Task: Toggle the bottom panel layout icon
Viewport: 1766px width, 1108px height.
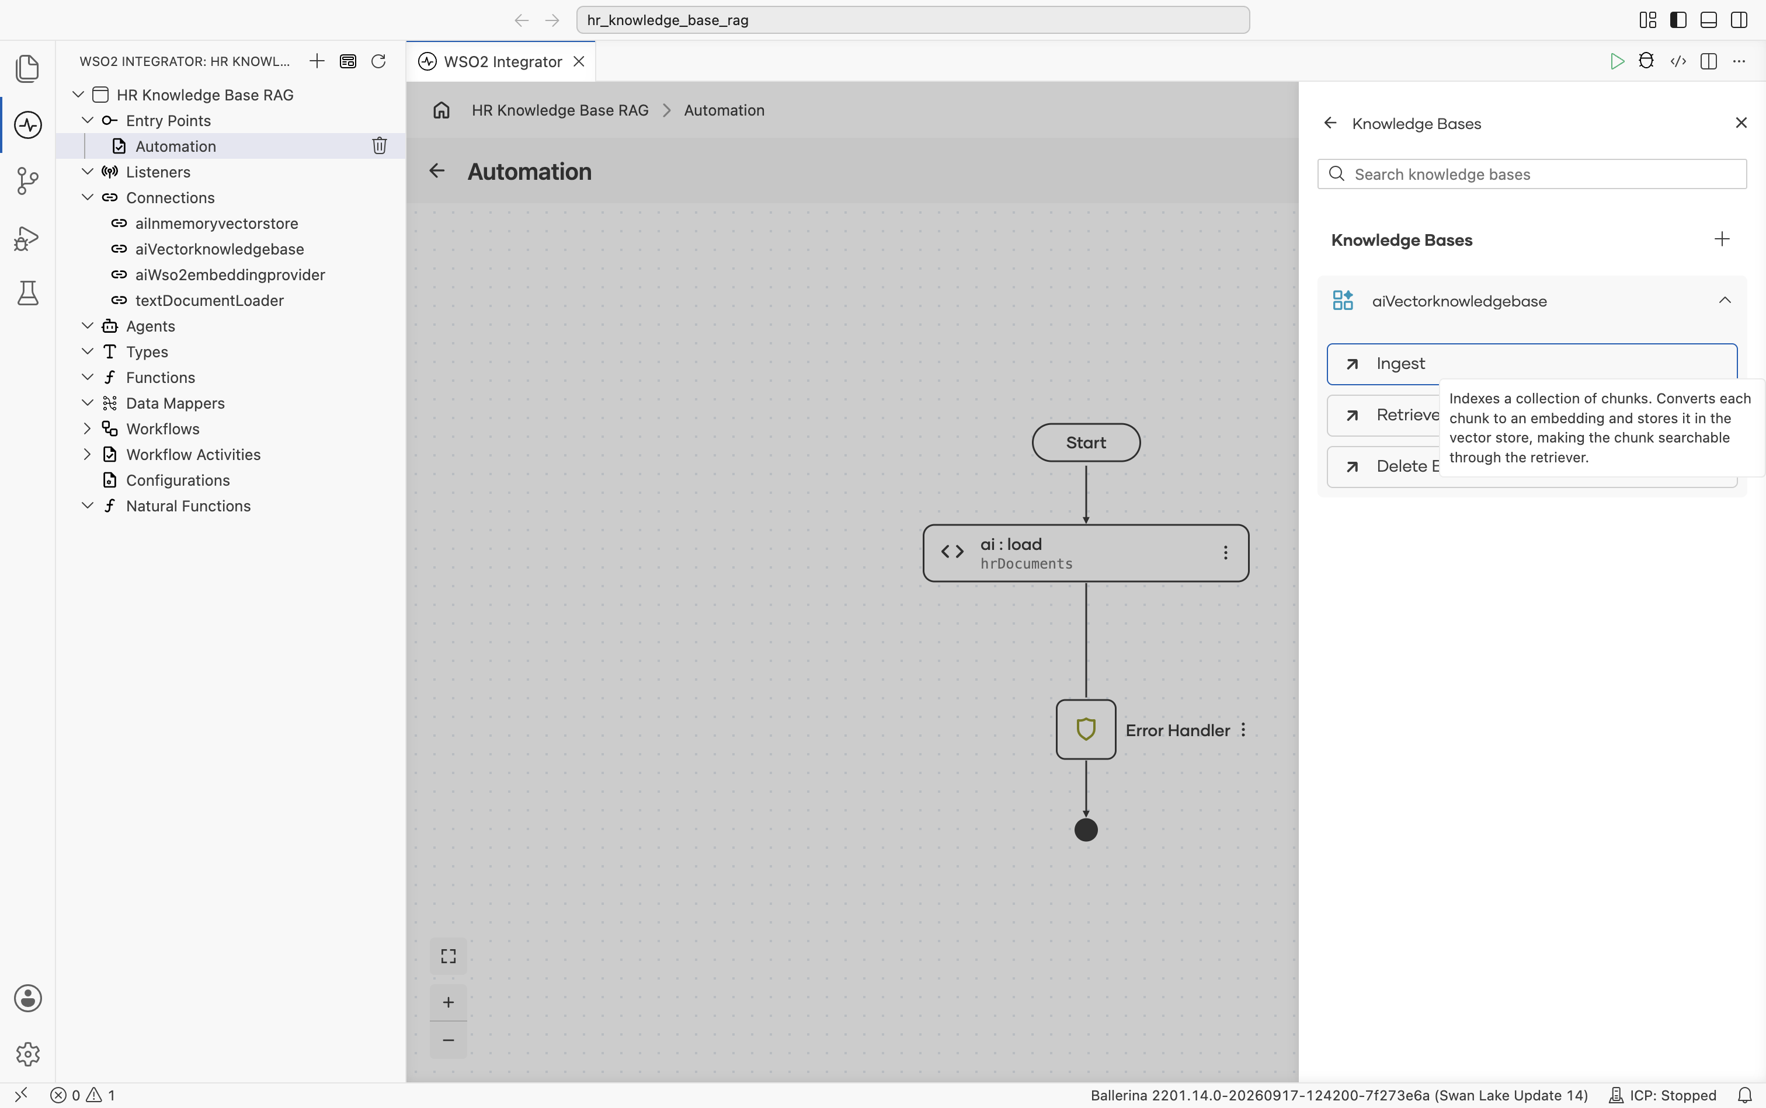Action: (x=1708, y=20)
